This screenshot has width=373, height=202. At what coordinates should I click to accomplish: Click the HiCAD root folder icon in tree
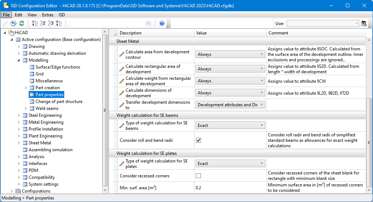click(x=11, y=32)
